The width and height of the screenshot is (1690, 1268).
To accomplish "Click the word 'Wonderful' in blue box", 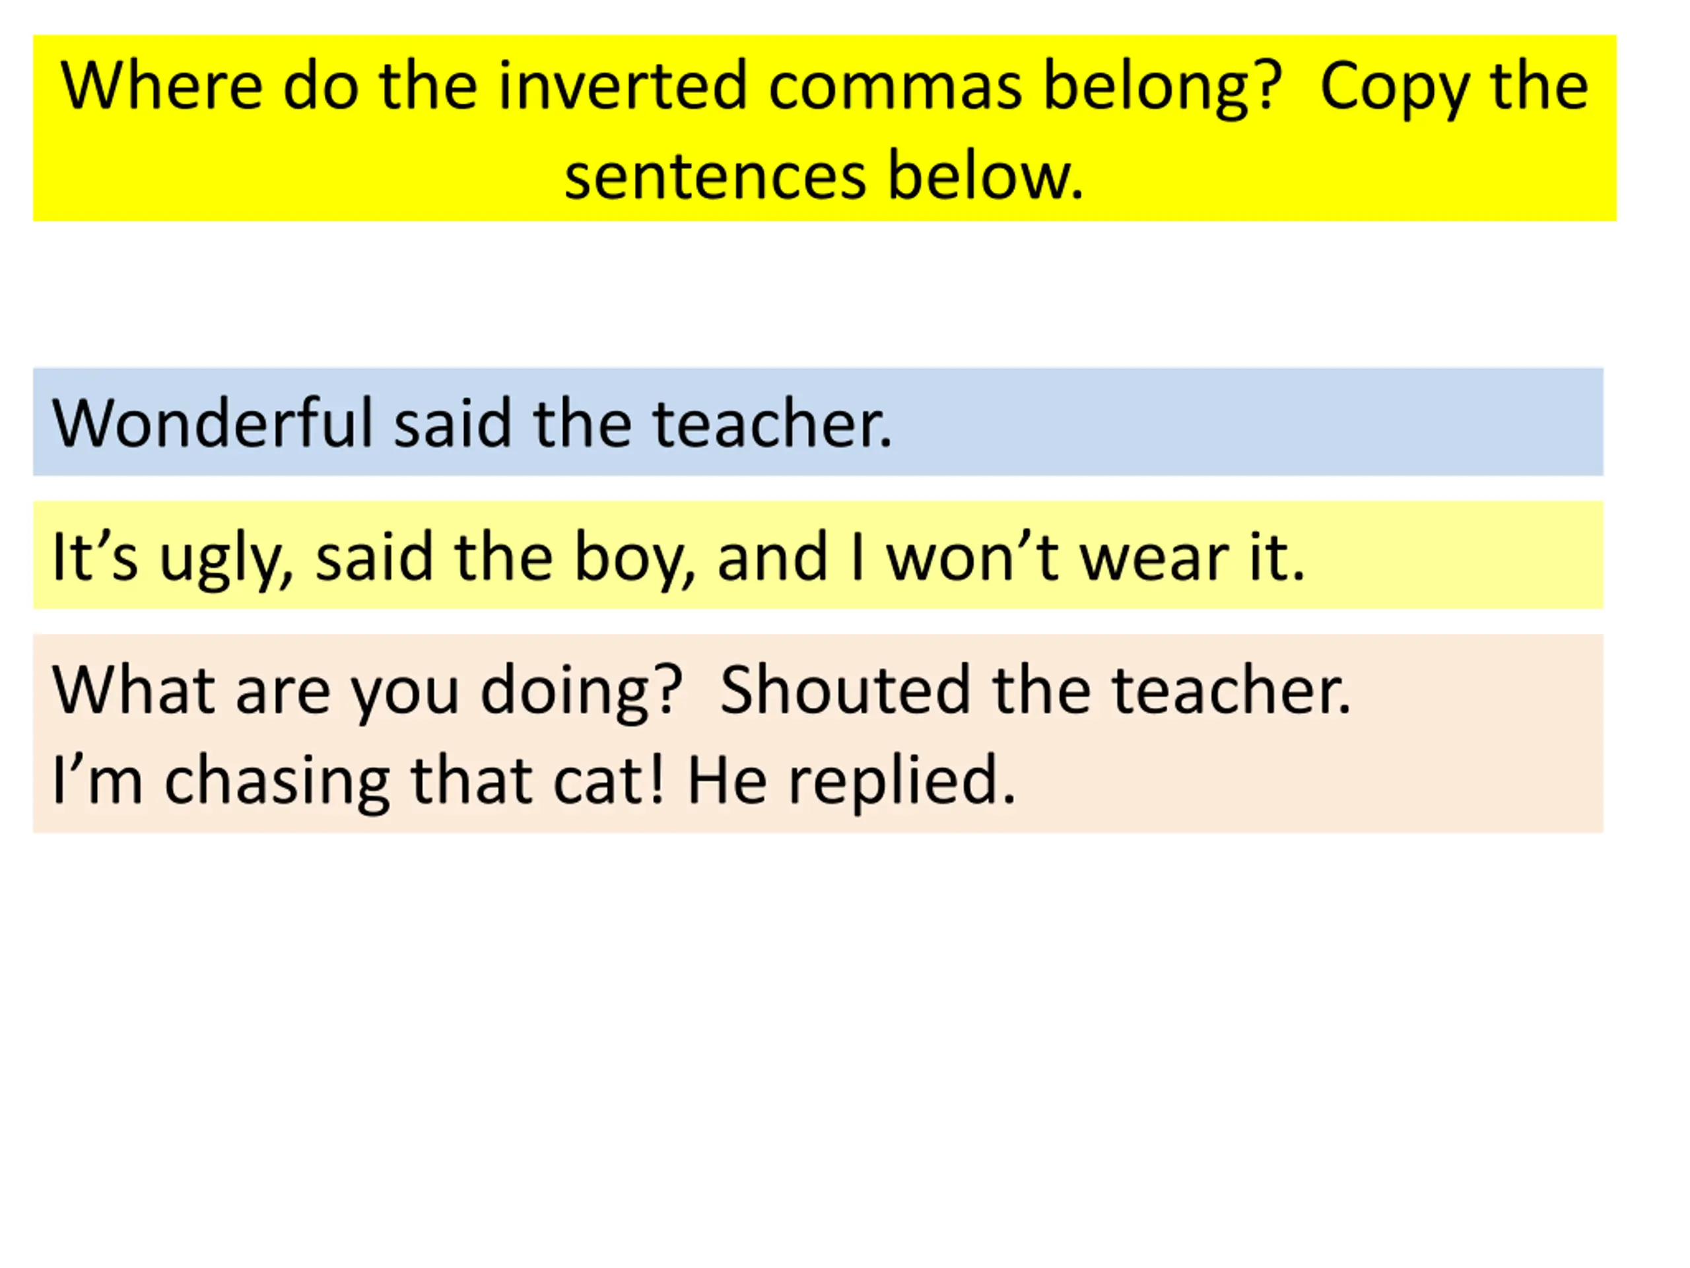I will (x=213, y=423).
